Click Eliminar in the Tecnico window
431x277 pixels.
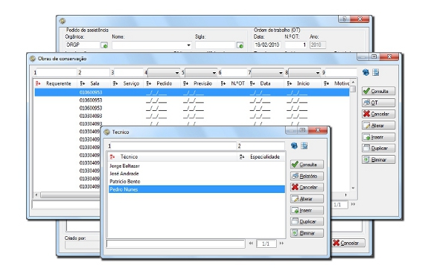tap(307, 233)
